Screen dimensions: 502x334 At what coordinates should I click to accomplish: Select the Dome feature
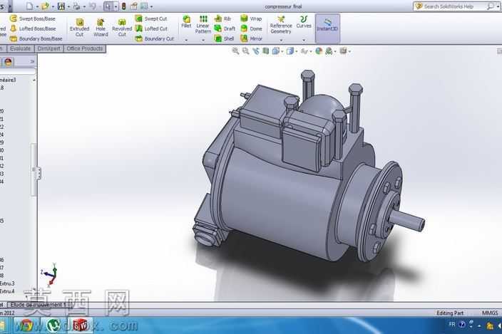(x=251, y=28)
